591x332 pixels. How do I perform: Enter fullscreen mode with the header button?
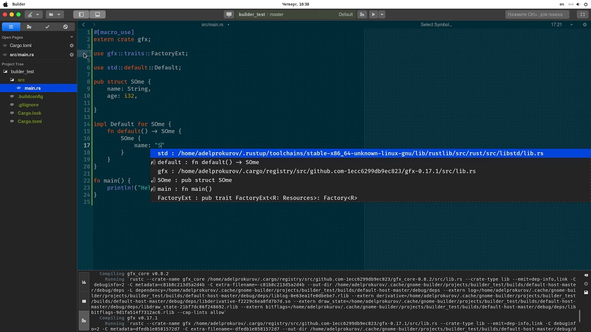pyautogui.click(x=583, y=14)
